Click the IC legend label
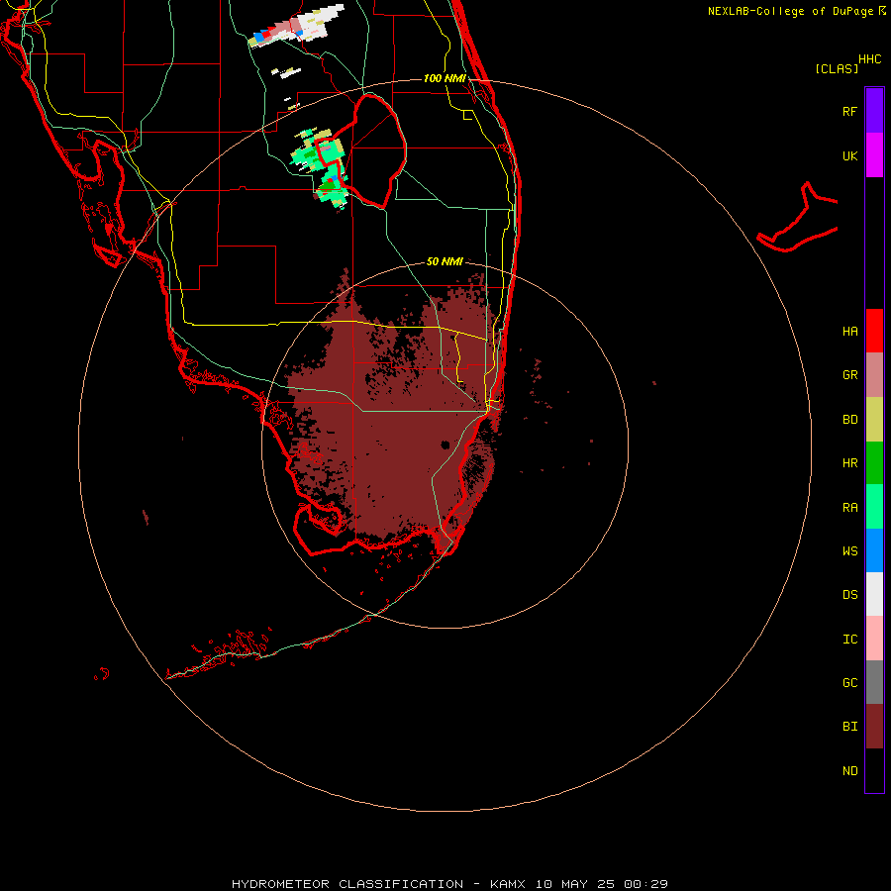 click(849, 640)
